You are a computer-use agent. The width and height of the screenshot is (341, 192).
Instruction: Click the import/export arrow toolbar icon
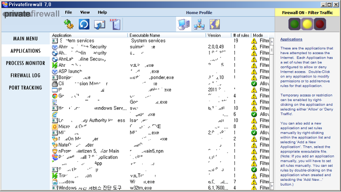tap(99, 24)
